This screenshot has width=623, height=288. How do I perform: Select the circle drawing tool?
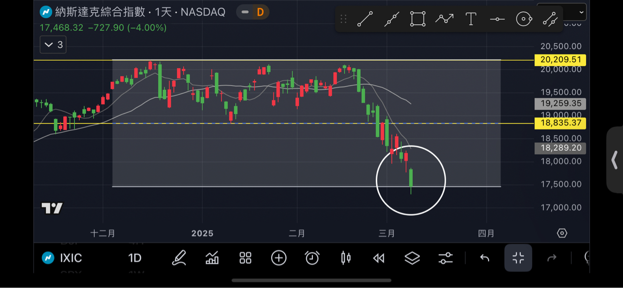(x=524, y=19)
